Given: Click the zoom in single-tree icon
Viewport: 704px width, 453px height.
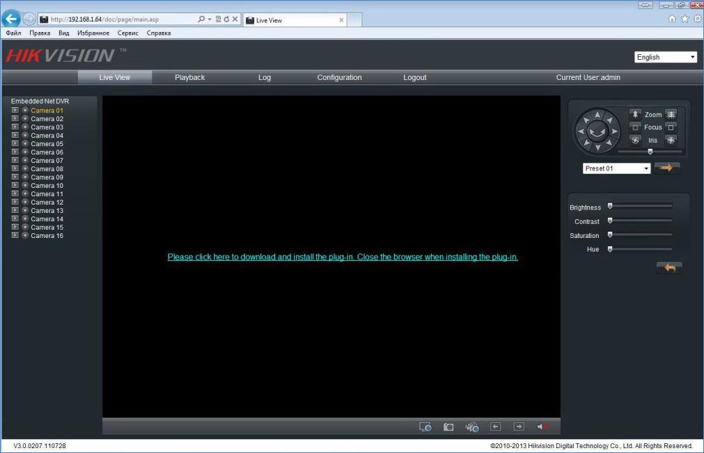Looking at the screenshot, I should (x=635, y=114).
